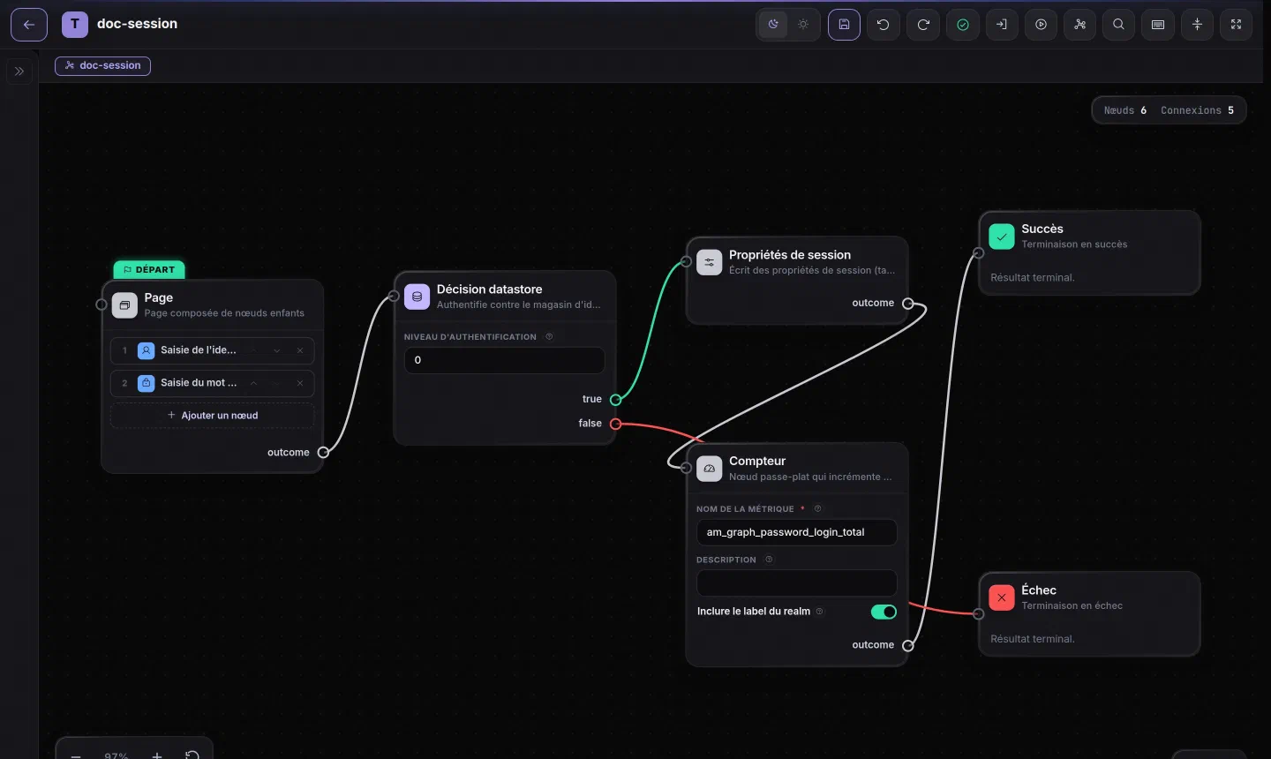Switch to dark theme moon icon

773,25
